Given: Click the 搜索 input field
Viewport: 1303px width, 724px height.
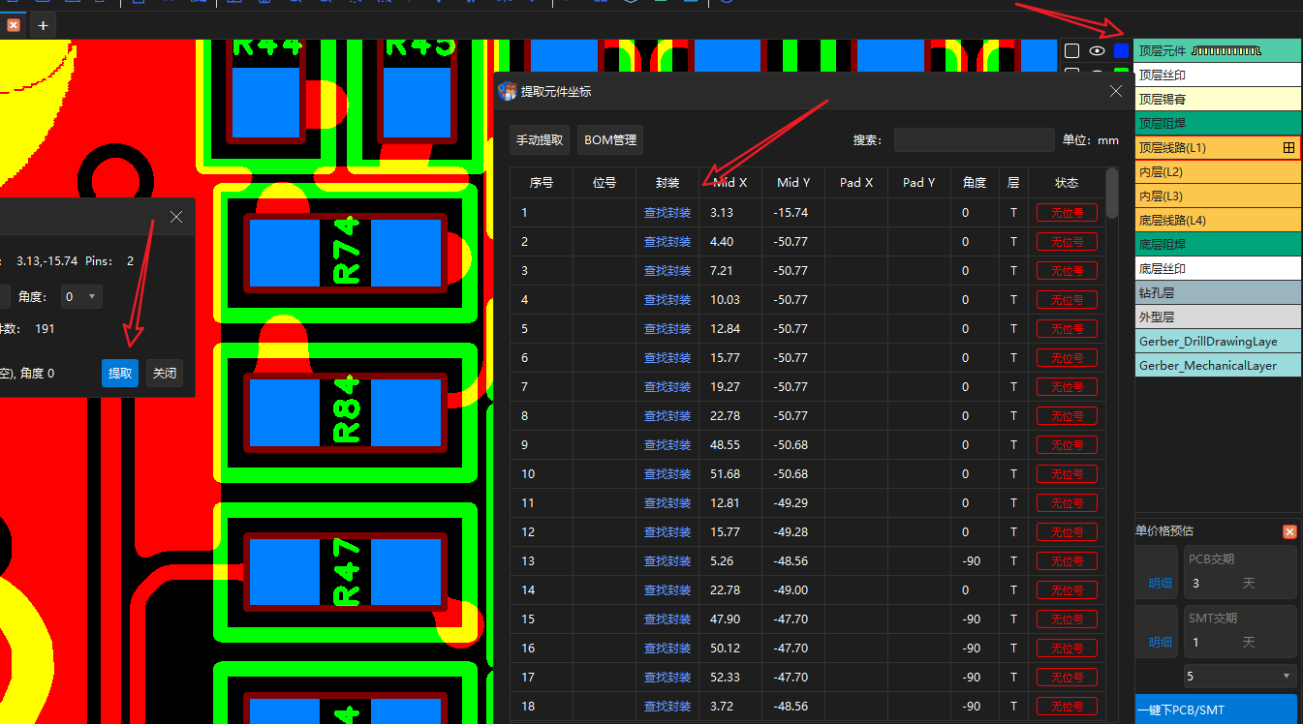Looking at the screenshot, I should [x=974, y=140].
